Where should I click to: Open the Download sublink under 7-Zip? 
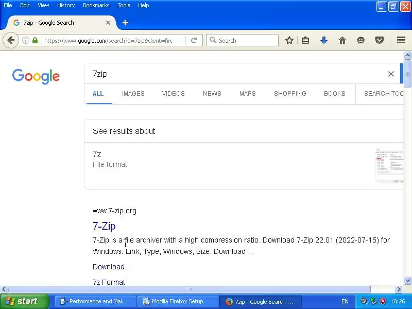(109, 267)
